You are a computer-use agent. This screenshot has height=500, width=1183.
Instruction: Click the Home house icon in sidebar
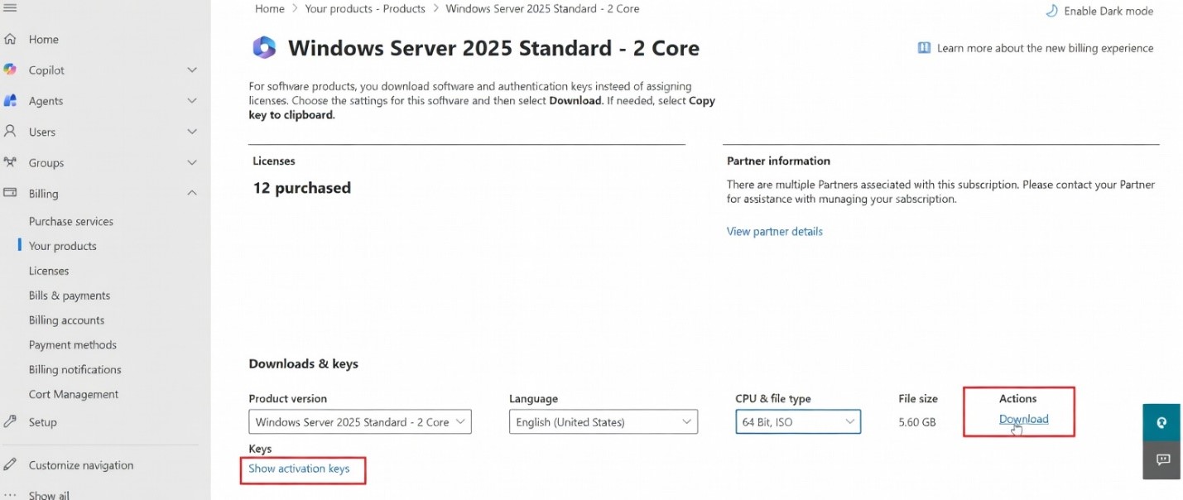(x=10, y=39)
